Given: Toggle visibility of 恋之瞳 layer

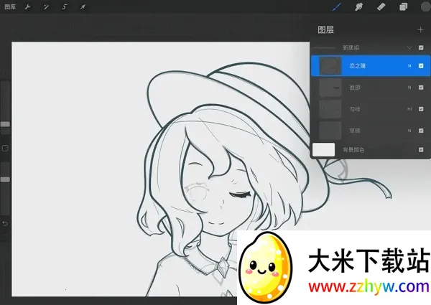Looking at the screenshot, I should tap(421, 66).
